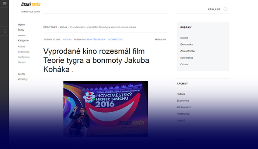This screenshot has width=258, height=149.
Task: Open Zdravotnictví in Rubriky panel
Action: (x=187, y=51)
